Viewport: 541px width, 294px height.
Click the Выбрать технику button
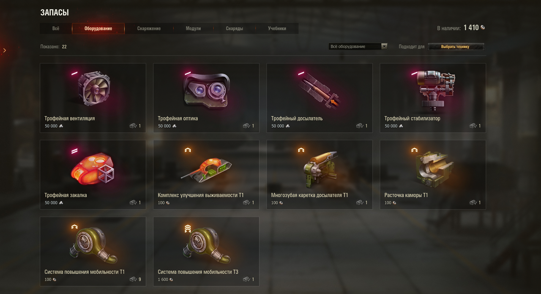coord(456,47)
